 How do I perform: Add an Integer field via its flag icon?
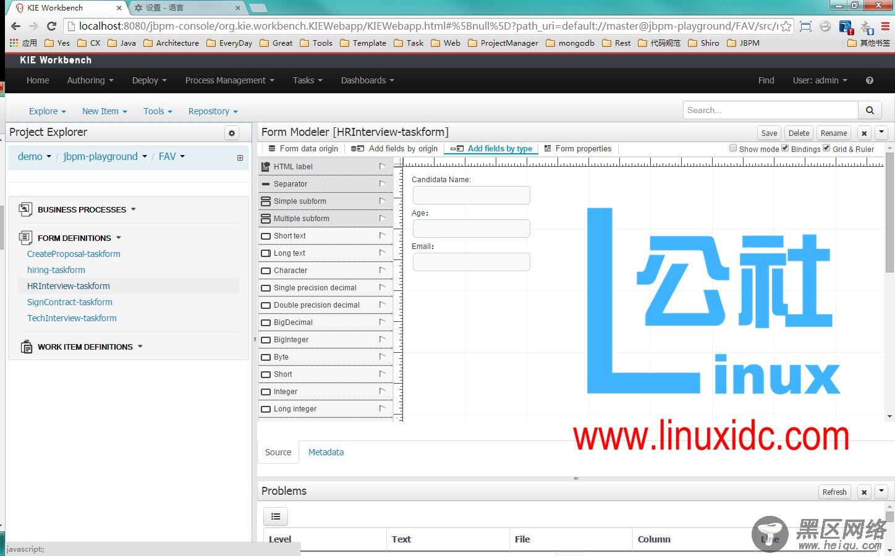(x=382, y=391)
